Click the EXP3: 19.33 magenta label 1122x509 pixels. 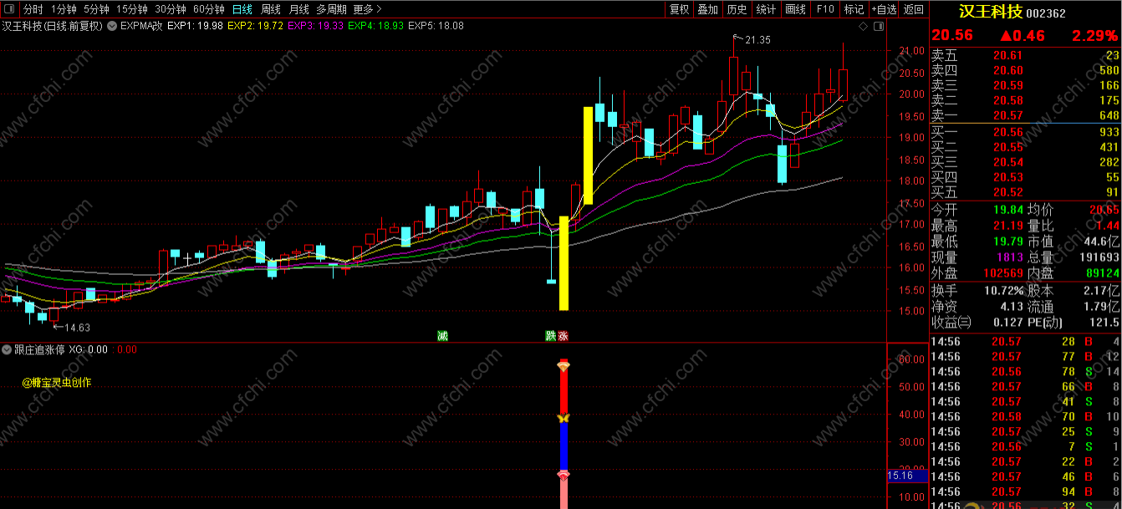point(315,26)
